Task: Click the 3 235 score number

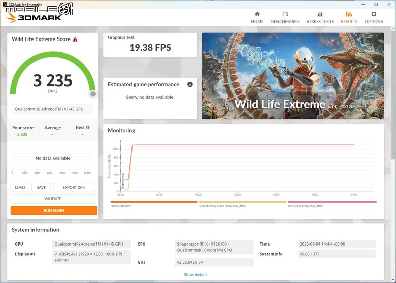Action: (x=52, y=80)
